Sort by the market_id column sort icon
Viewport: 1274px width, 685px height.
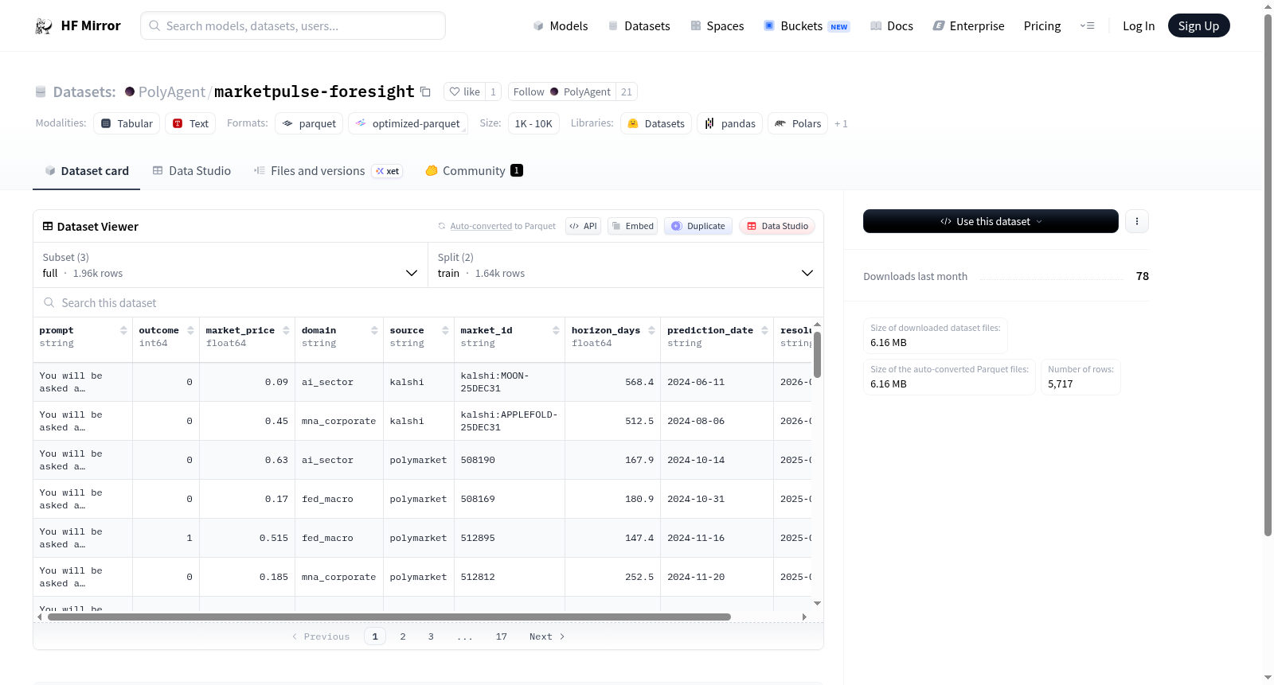(x=556, y=330)
